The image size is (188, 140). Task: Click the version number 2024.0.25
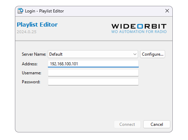(x=26, y=32)
